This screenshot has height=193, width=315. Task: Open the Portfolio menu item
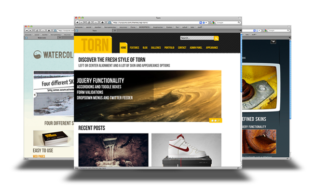pyautogui.click(x=169, y=48)
